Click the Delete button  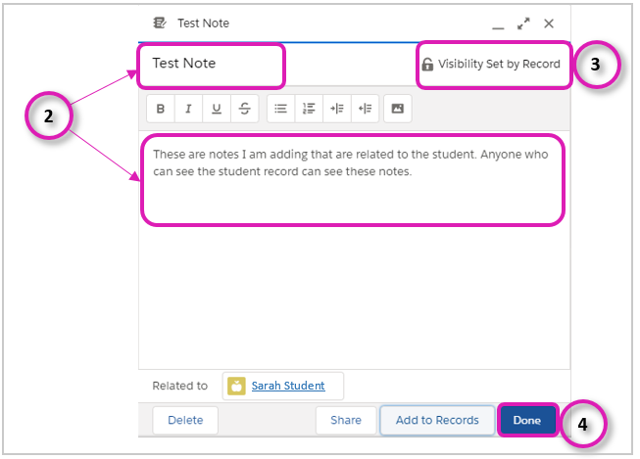pos(185,420)
